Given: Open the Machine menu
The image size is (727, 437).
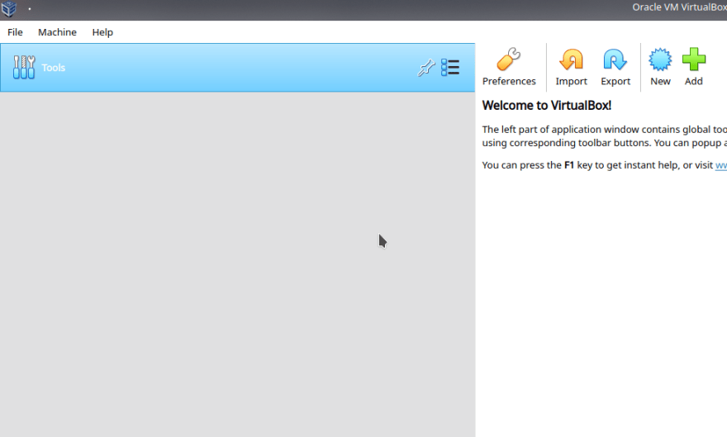Looking at the screenshot, I should [57, 32].
